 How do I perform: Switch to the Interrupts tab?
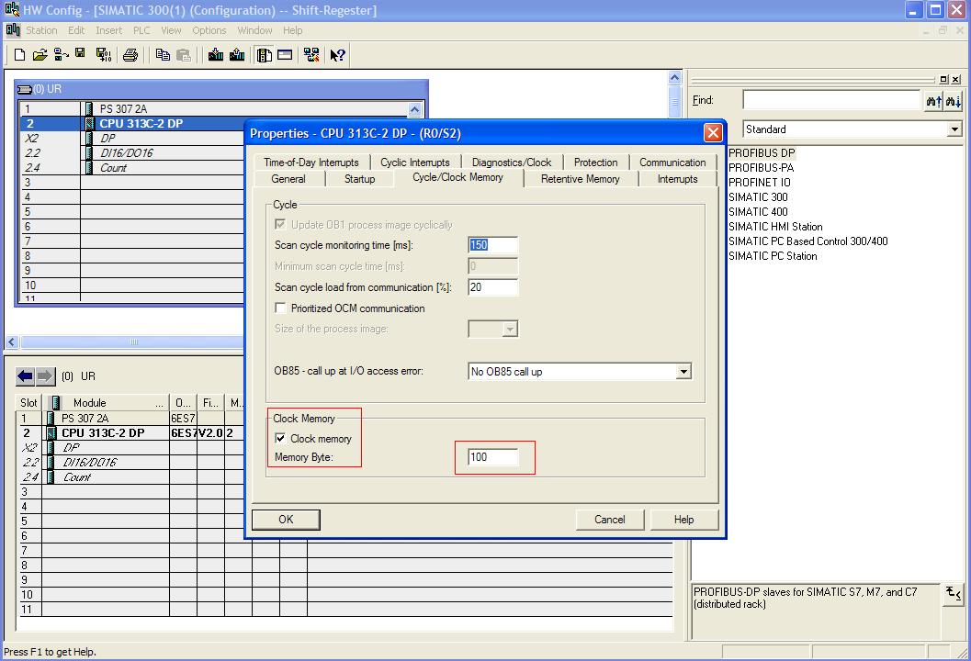point(677,179)
